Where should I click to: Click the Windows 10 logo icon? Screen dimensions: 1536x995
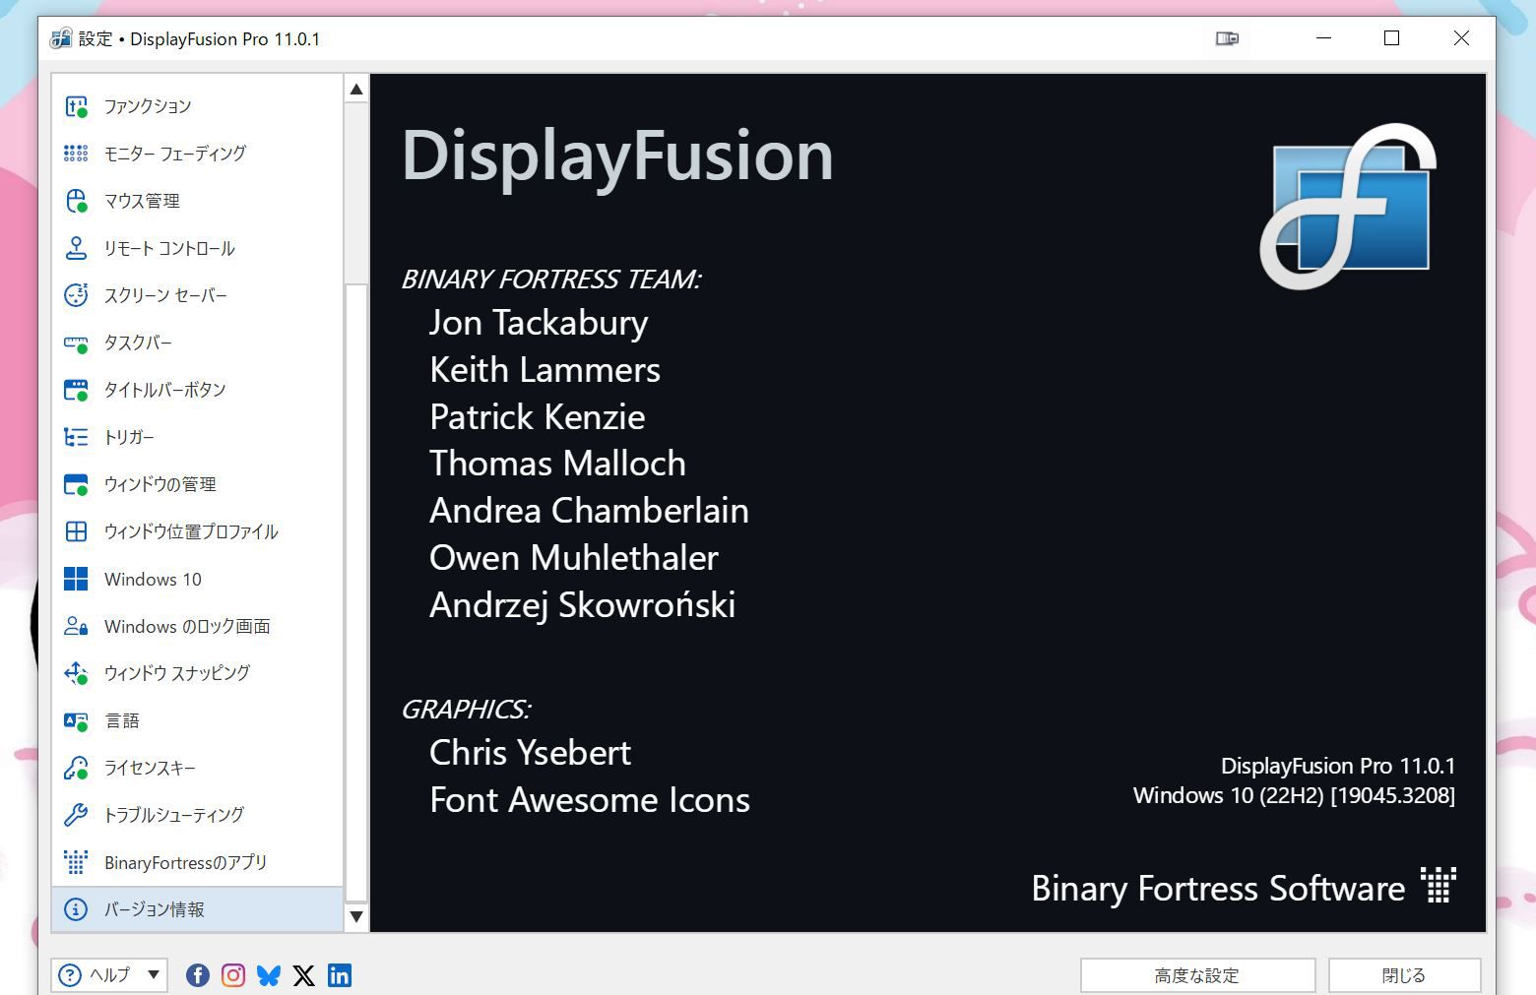pyautogui.click(x=76, y=579)
